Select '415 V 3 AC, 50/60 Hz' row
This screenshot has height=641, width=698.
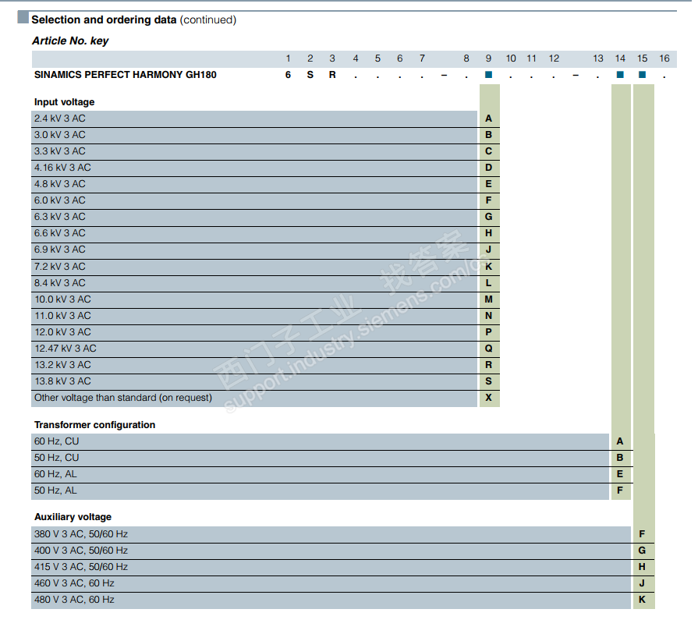pyautogui.click(x=331, y=567)
